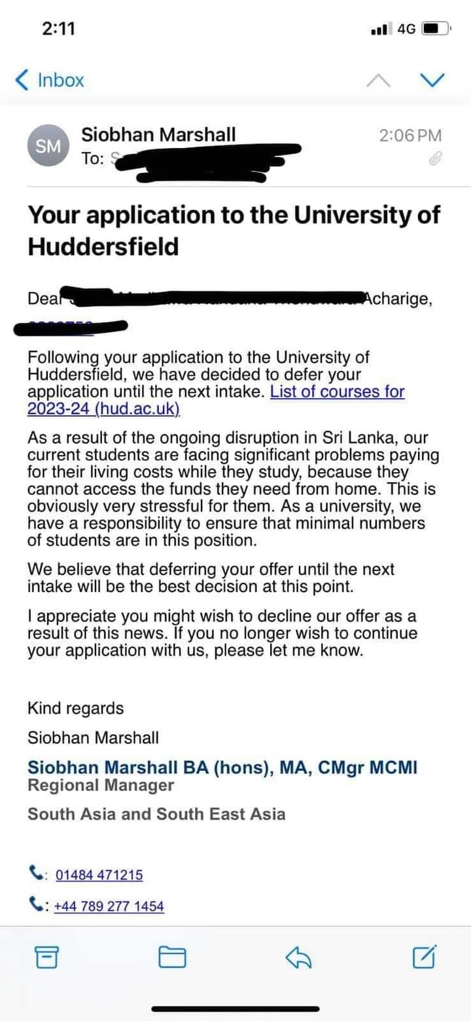Open the attachment paperclip icon
The image size is (471, 1021).
[435, 158]
